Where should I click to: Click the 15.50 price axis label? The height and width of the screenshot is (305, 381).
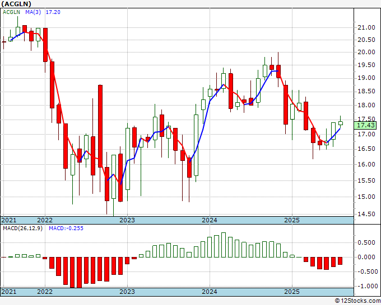pyautogui.click(x=366, y=180)
